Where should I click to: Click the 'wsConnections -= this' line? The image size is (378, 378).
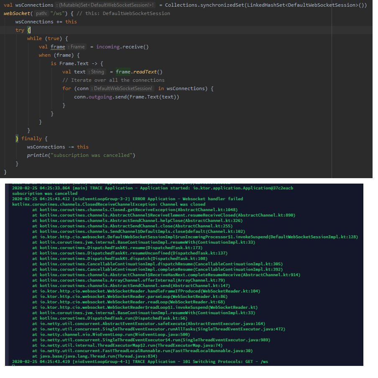click(x=58, y=147)
